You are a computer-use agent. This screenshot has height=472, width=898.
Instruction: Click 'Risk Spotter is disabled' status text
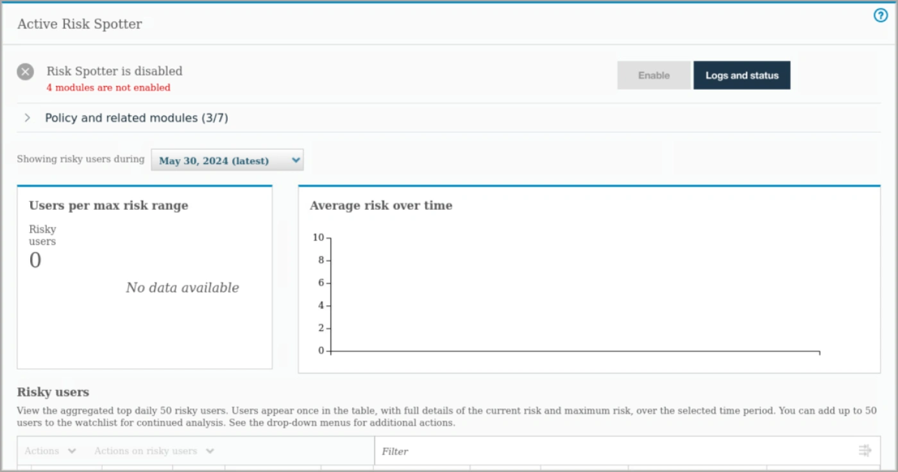click(114, 71)
